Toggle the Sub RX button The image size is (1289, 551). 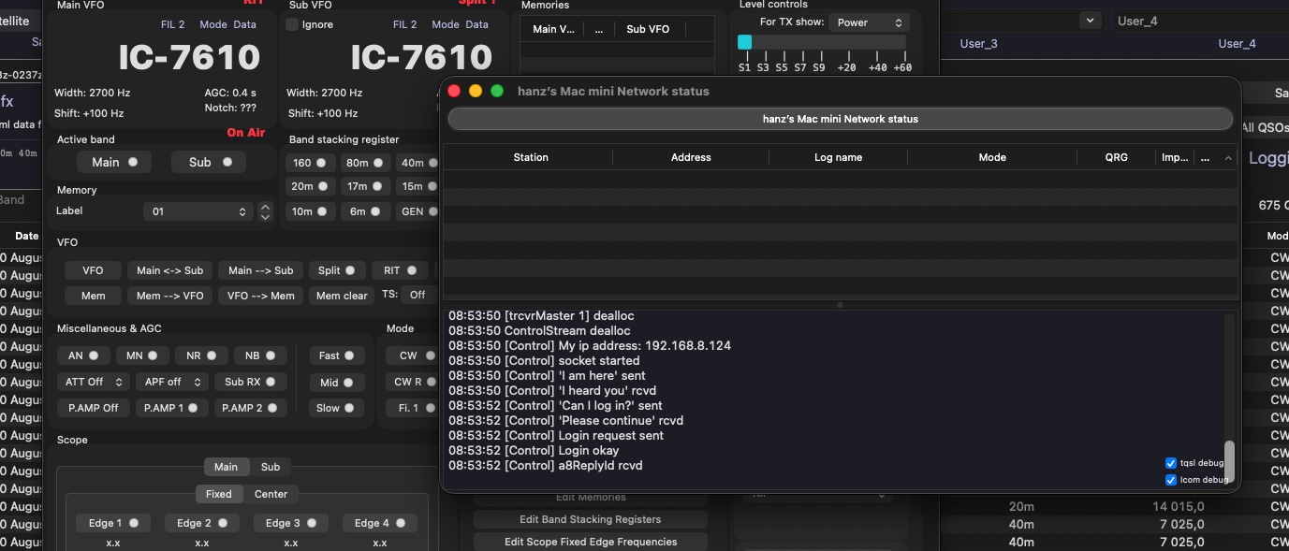[x=250, y=382]
